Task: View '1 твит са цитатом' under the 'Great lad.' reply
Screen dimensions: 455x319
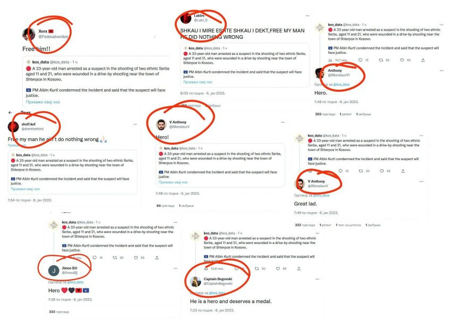Action: [348, 225]
